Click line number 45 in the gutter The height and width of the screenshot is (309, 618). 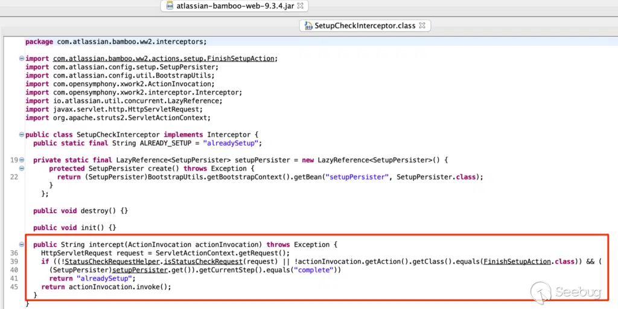[14, 287]
